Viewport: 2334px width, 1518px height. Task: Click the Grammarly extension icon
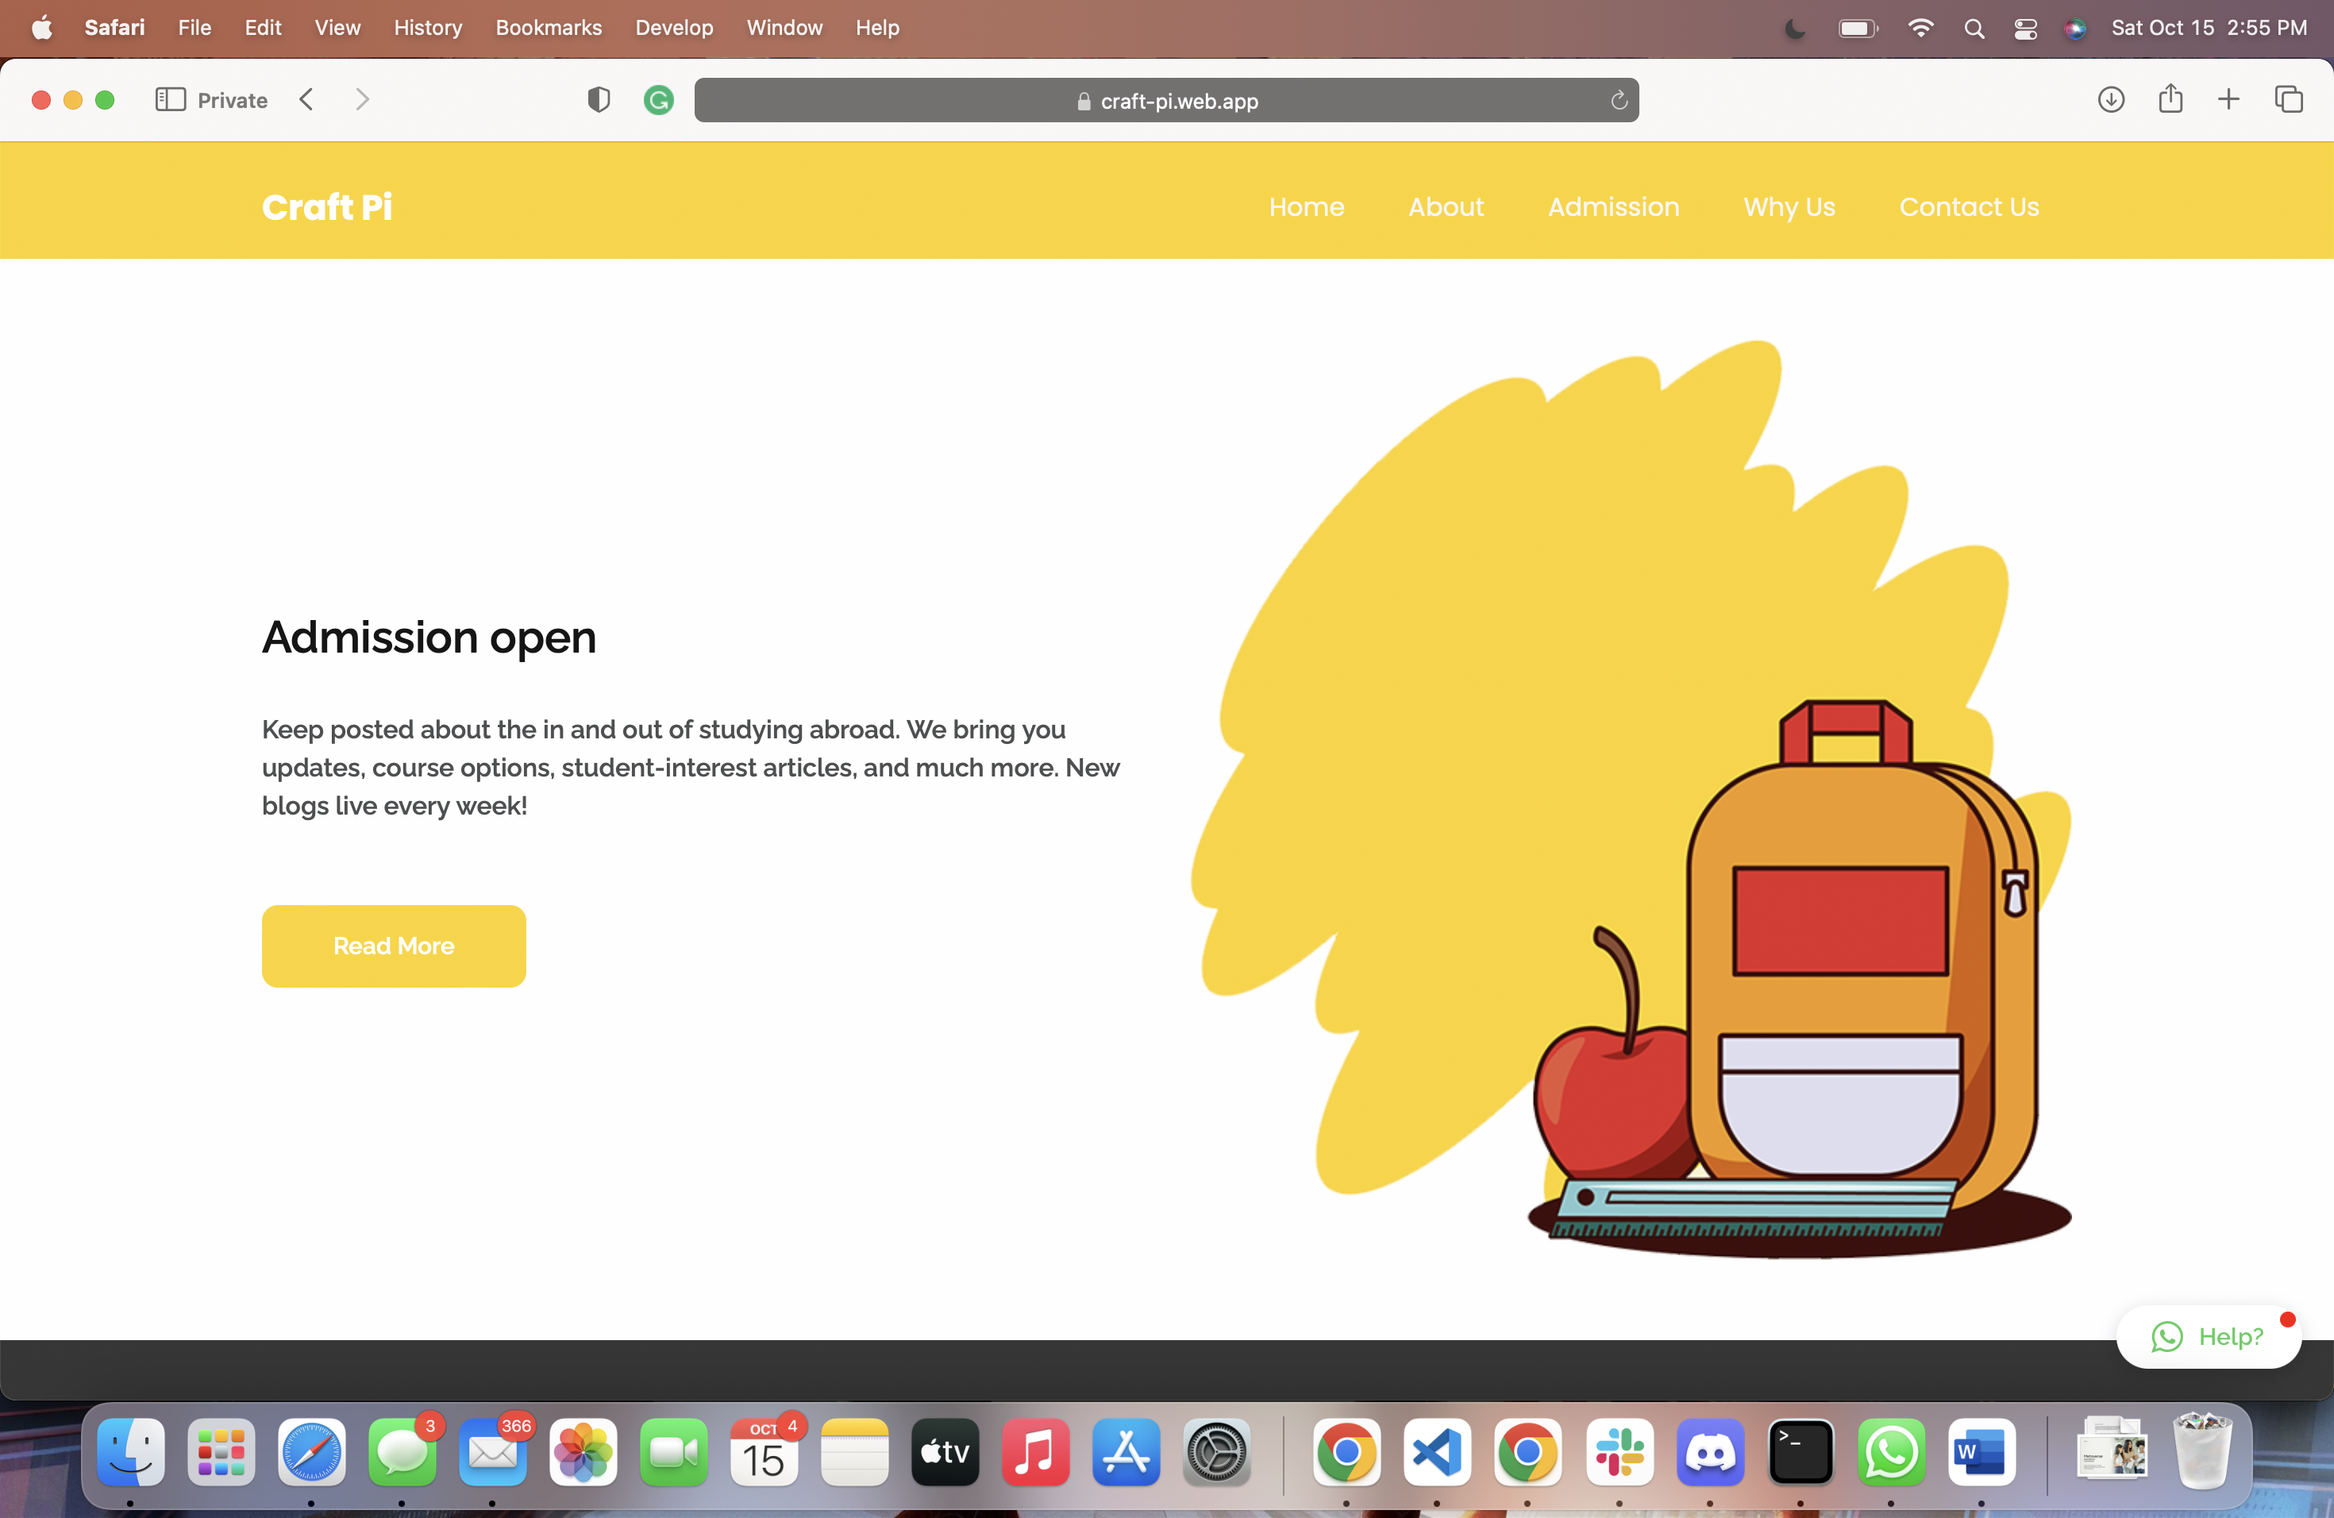point(658,100)
